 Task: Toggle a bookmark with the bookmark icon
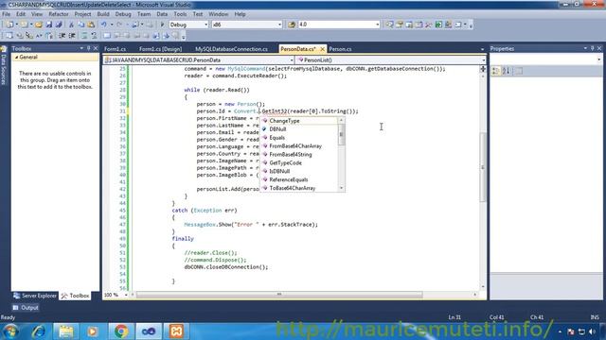(107, 36)
